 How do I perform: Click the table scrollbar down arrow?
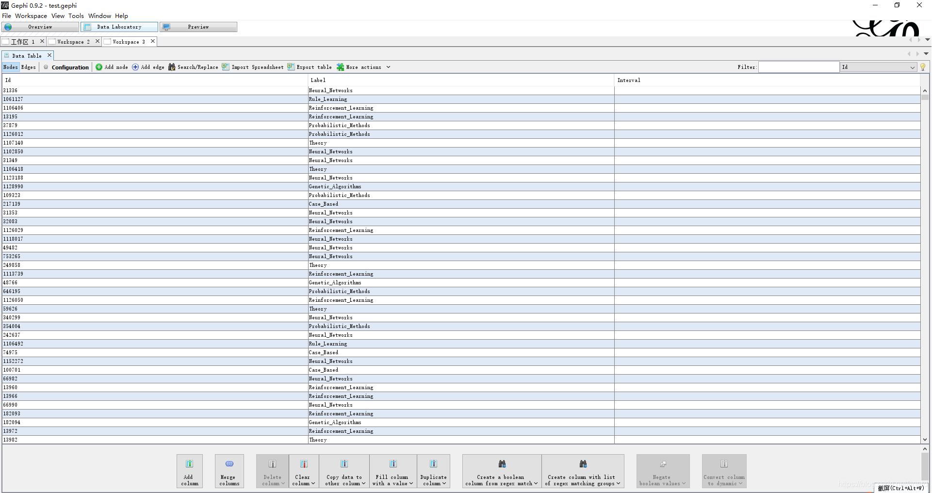925,440
